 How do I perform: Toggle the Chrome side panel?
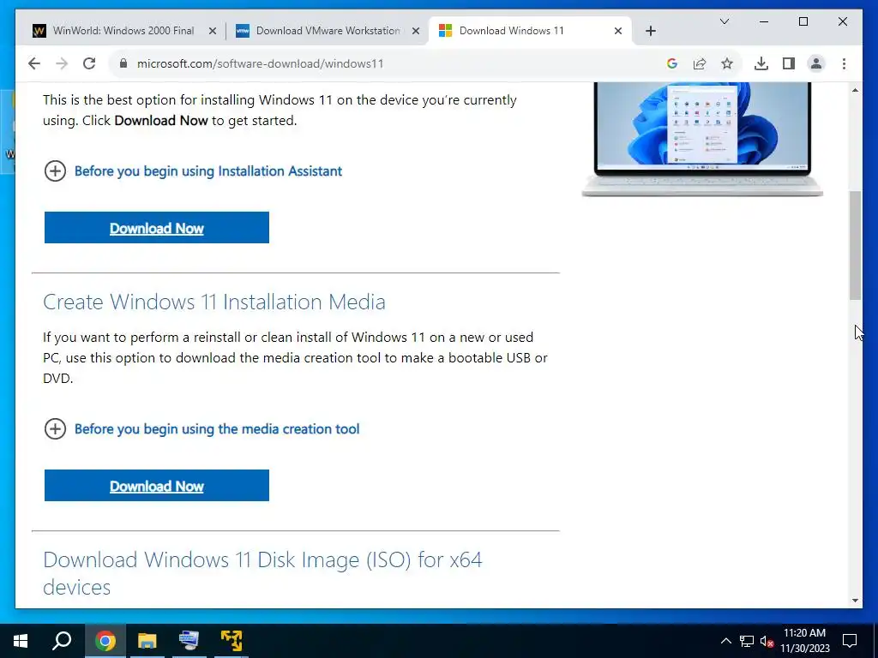click(789, 63)
